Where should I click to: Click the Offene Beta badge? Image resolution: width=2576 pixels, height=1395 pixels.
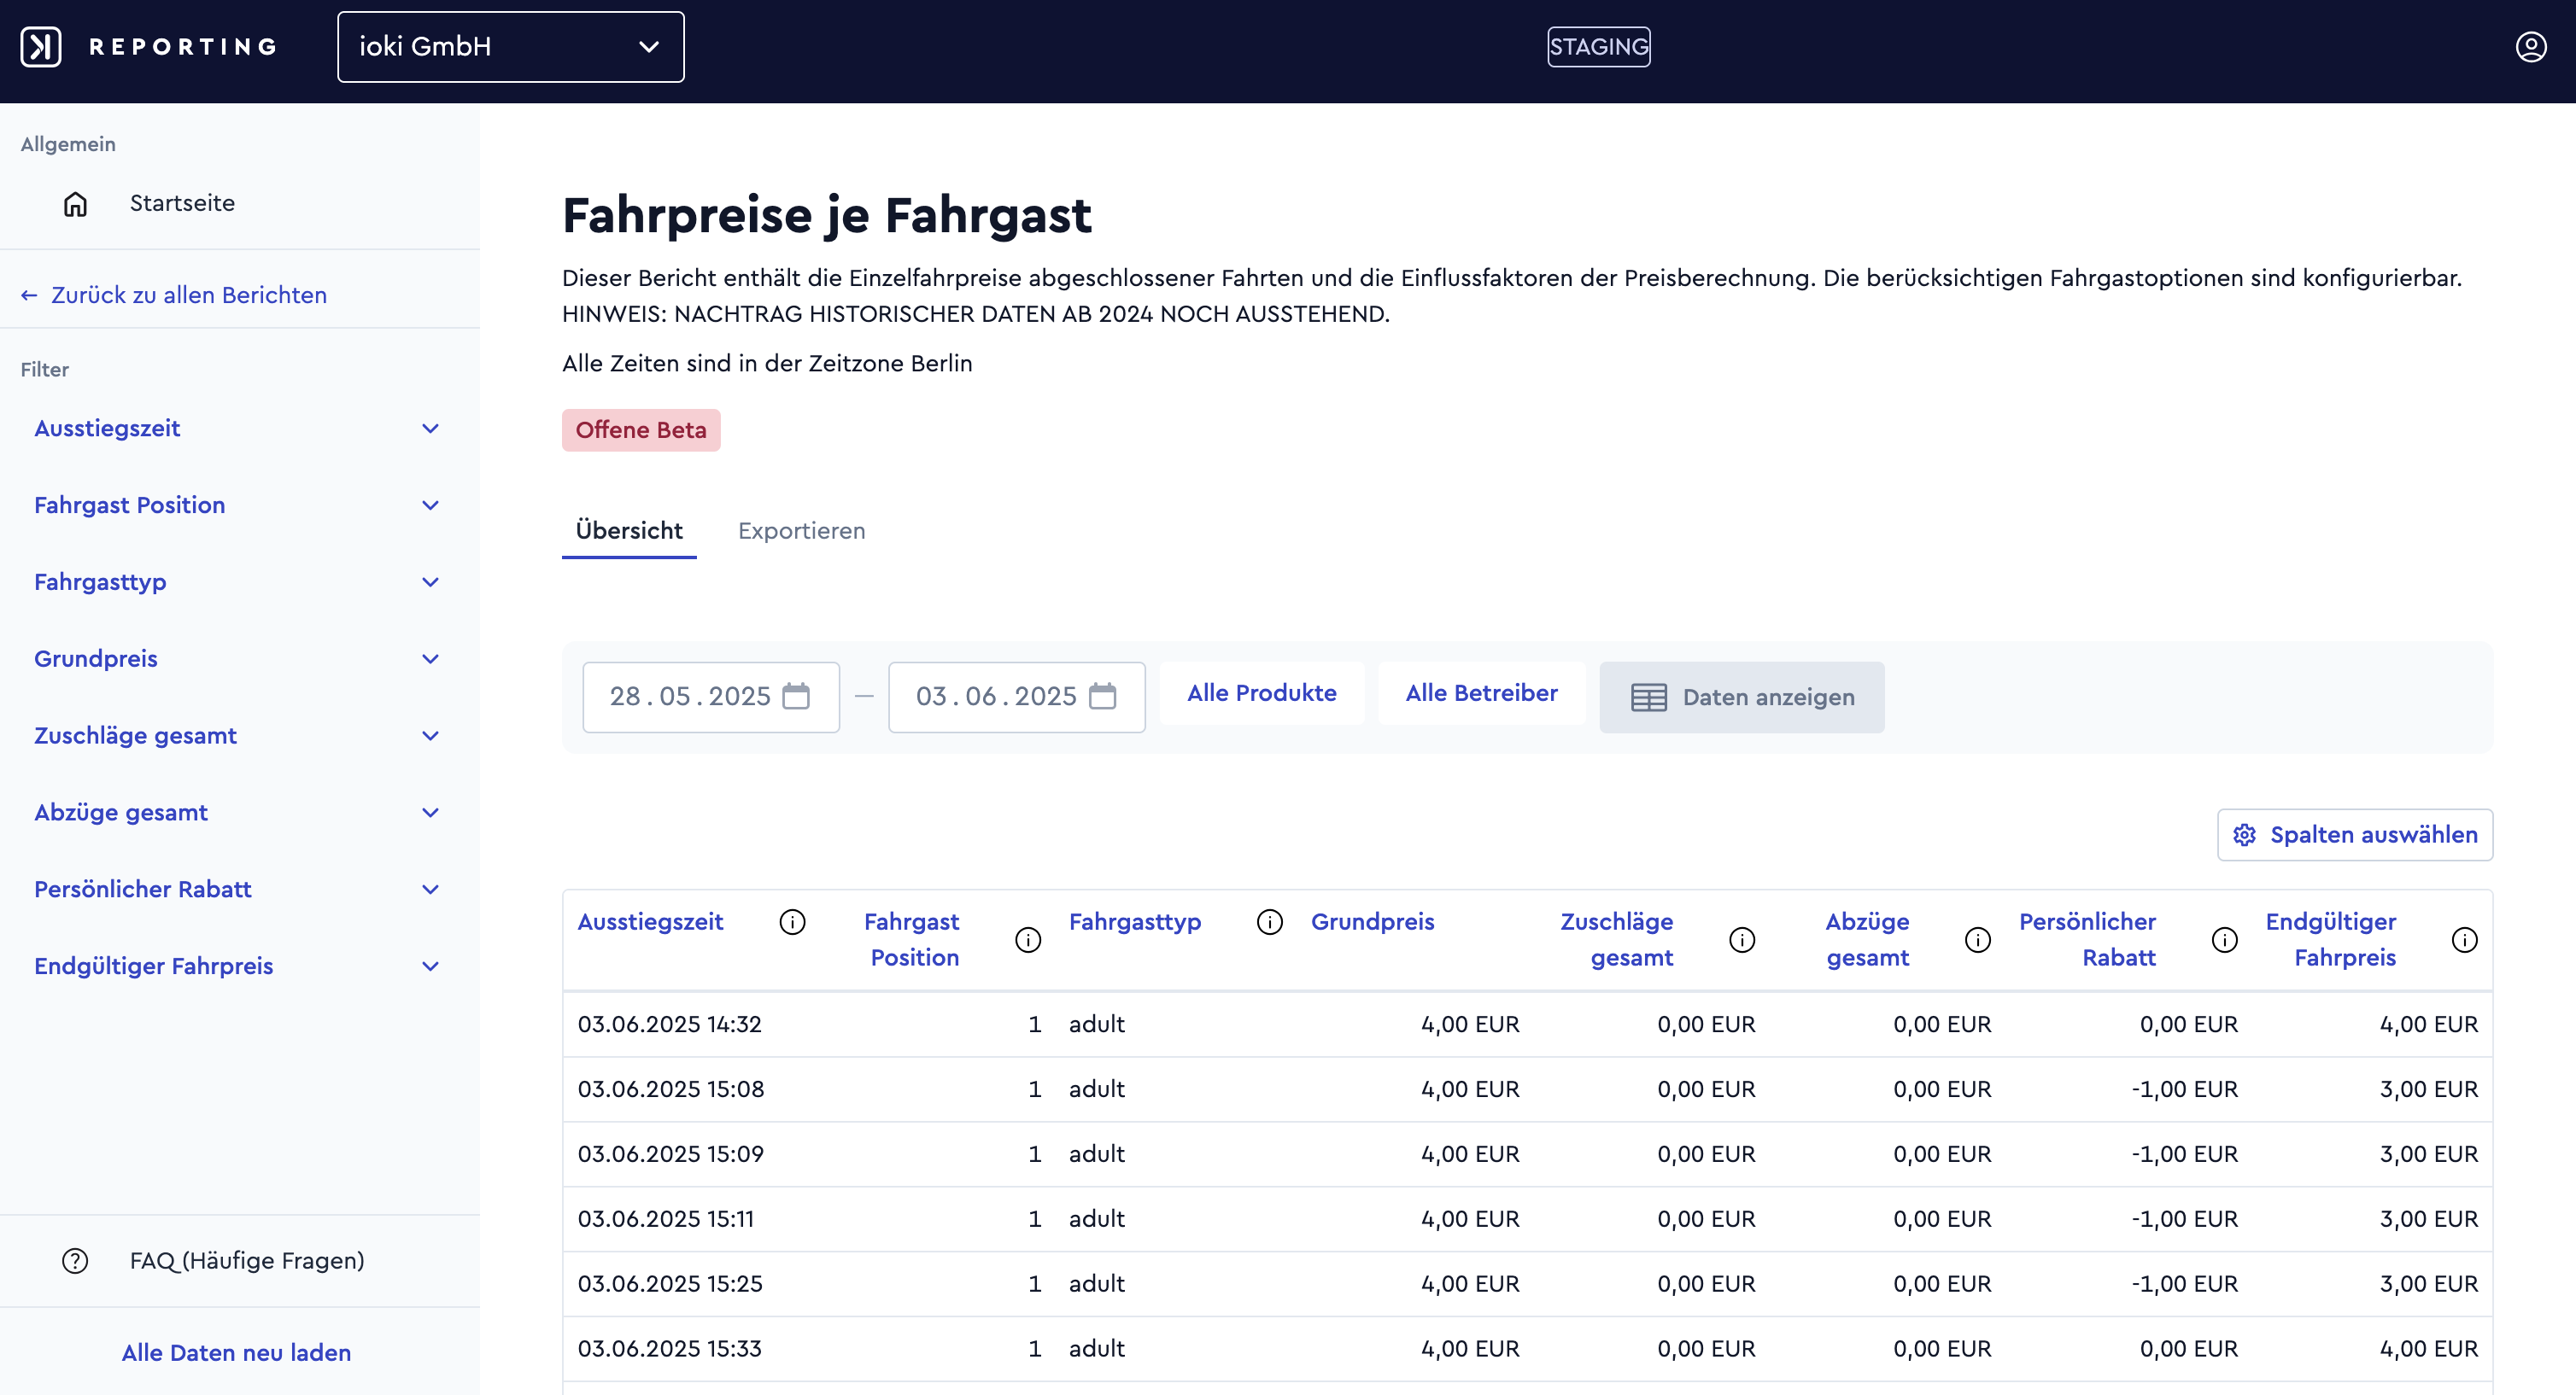coord(641,430)
